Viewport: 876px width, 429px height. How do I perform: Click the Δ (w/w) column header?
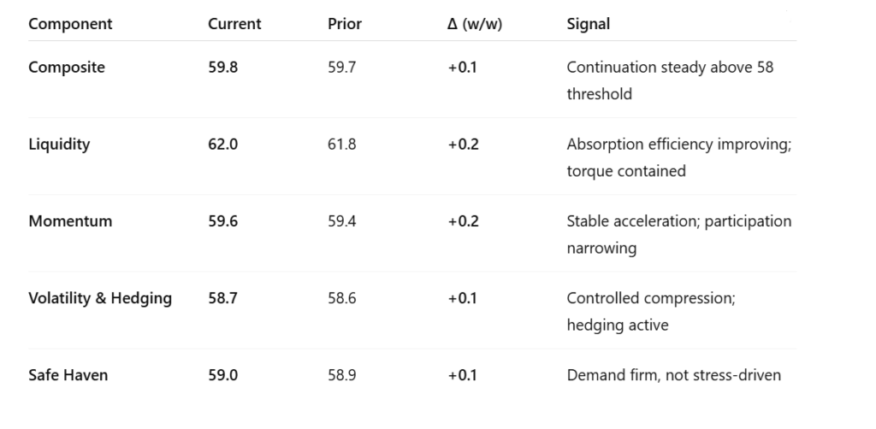pyautogui.click(x=475, y=24)
